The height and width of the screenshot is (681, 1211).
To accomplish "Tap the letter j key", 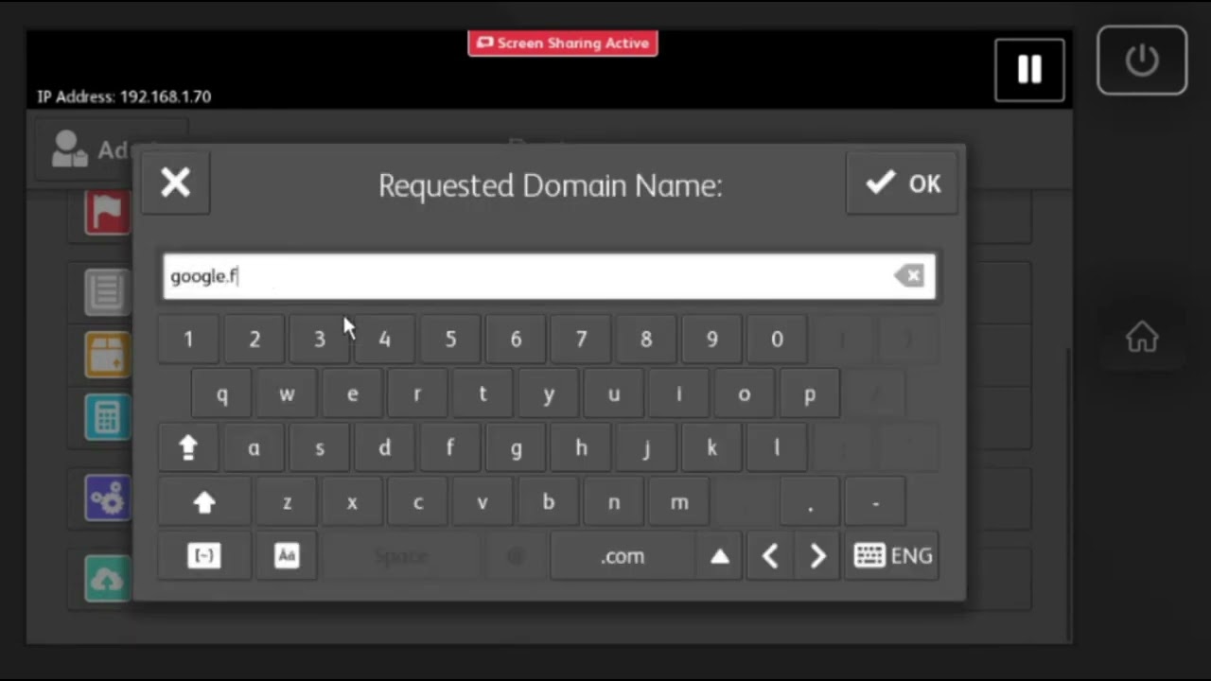I will tap(646, 448).
